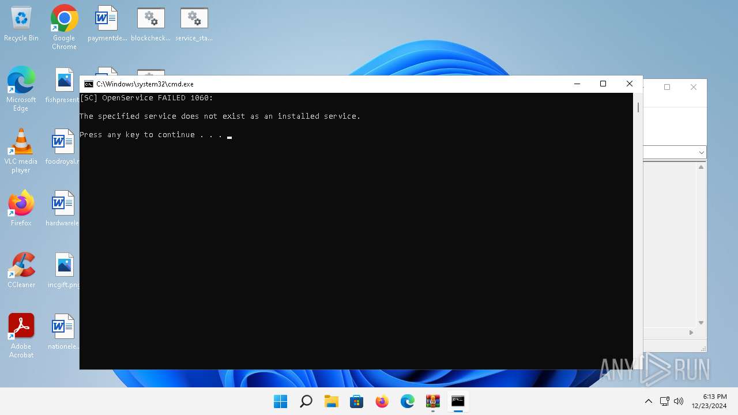
Task: Click the cmd.exe title bar system icon
Action: [89, 84]
